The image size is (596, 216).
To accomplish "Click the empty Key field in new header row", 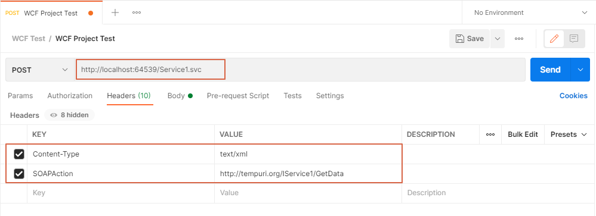I will [121, 193].
